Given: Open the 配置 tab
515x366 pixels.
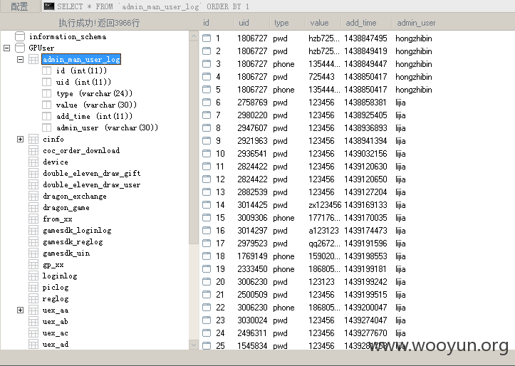Looking at the screenshot, I should point(19,6).
